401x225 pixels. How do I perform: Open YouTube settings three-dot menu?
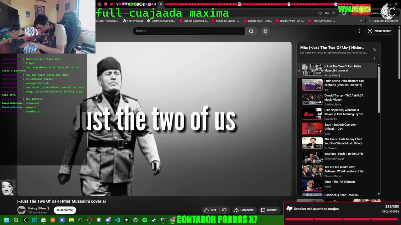click(360, 31)
